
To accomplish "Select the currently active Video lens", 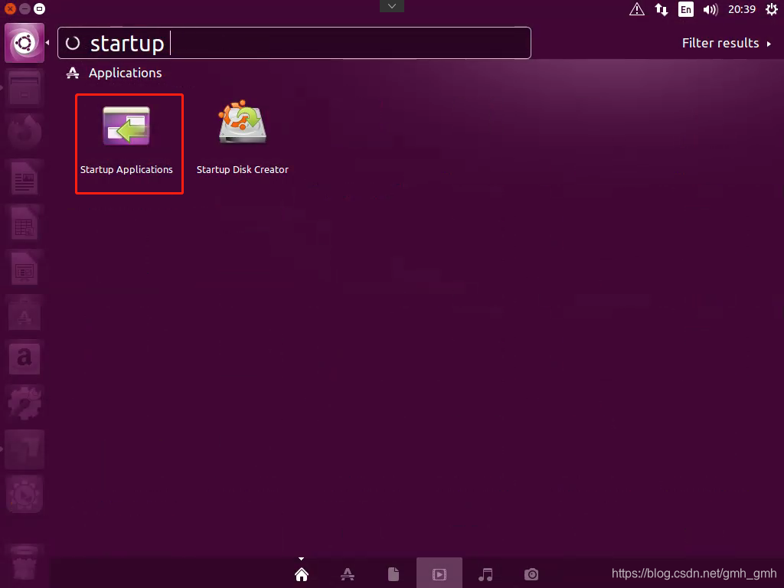I will [x=439, y=573].
